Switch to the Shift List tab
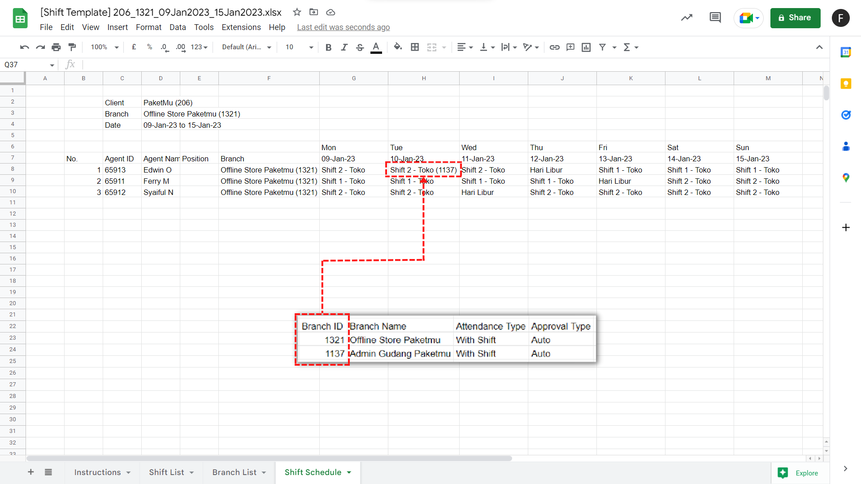Screen dimensions: 861x484 point(171,472)
